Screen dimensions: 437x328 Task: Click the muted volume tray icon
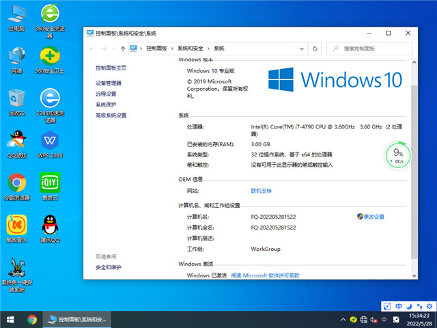pos(373,320)
